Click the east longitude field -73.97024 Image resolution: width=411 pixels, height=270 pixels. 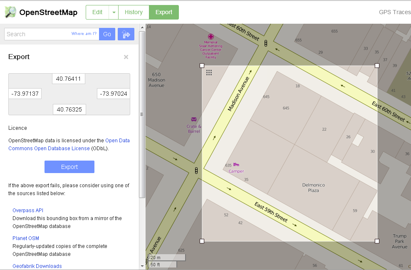pyautogui.click(x=114, y=94)
